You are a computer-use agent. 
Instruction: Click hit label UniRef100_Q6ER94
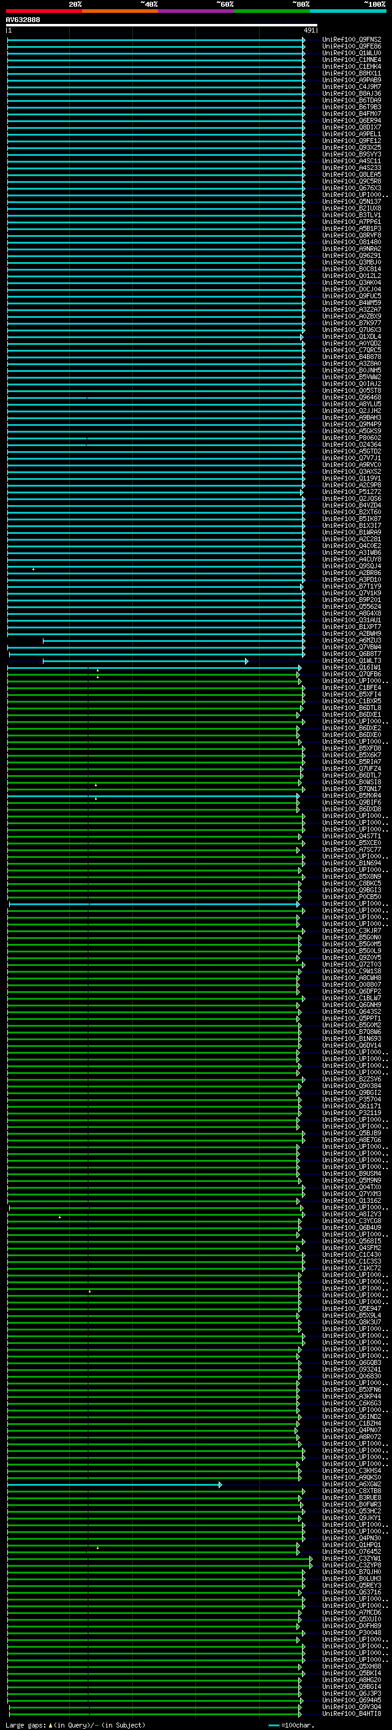pyautogui.click(x=352, y=120)
